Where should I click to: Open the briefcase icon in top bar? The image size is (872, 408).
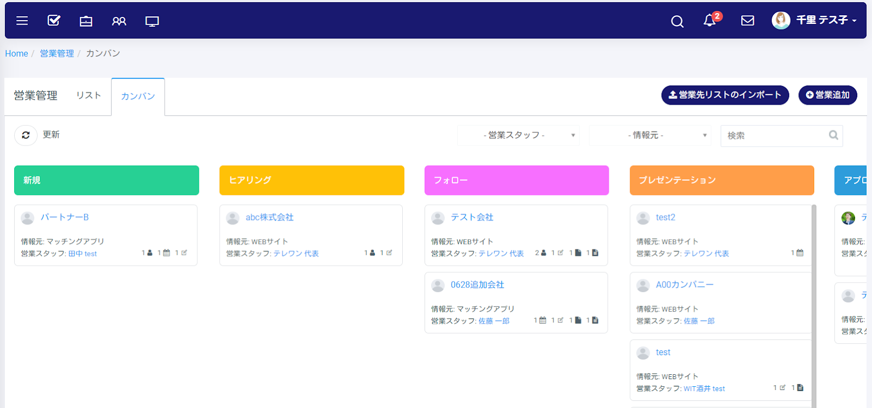pos(86,21)
